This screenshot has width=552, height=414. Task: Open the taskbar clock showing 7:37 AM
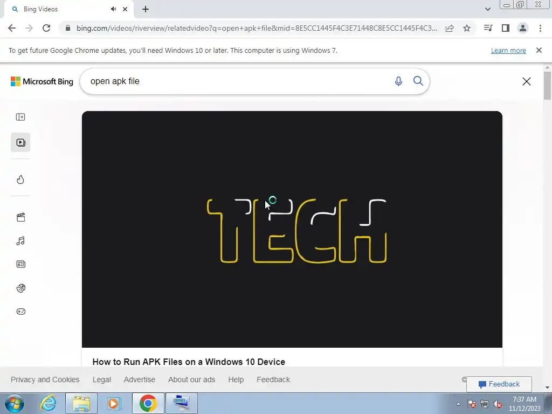point(525,404)
